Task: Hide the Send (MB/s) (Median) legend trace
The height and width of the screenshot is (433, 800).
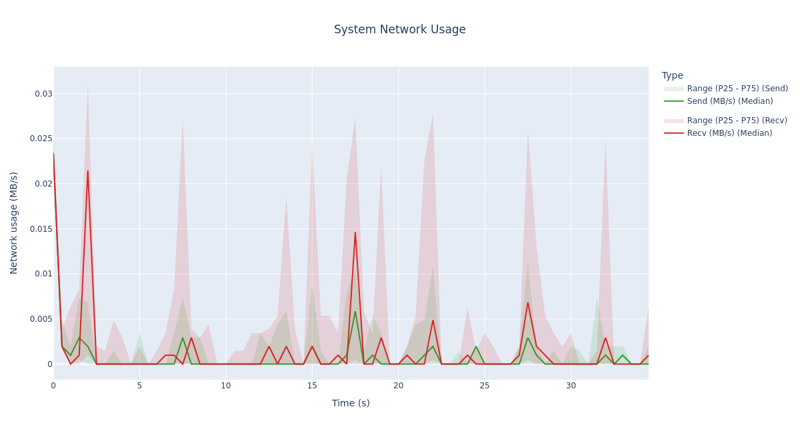Action: [x=730, y=101]
